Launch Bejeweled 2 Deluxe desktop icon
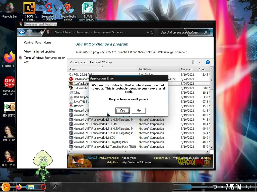This screenshot has width=257, height=192. (x=49, y=11)
